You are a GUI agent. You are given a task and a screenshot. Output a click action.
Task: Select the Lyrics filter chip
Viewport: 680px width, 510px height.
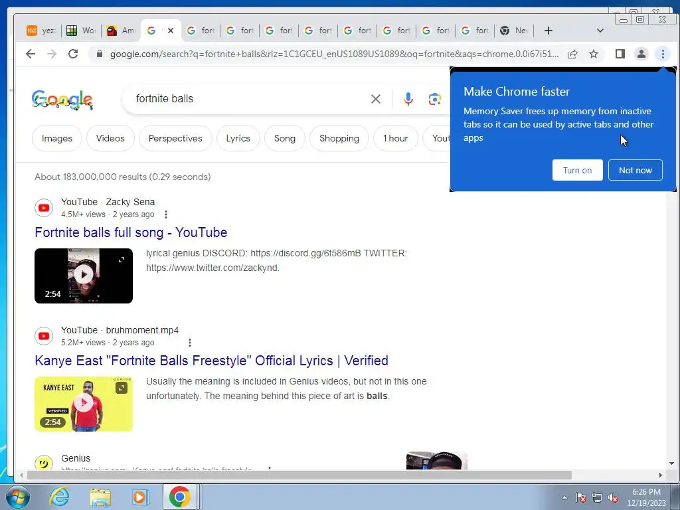pos(238,138)
